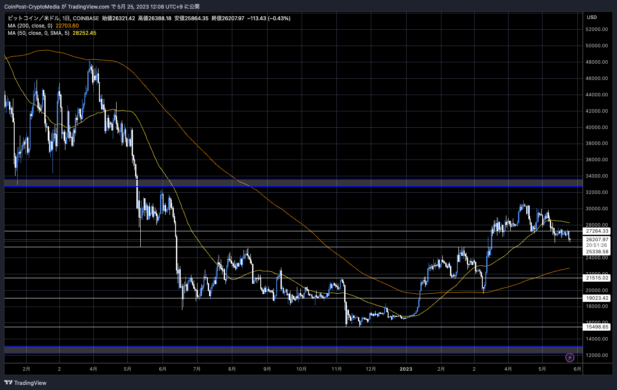
Task: Click the 40000.00 price axis label
Action: (x=597, y=127)
